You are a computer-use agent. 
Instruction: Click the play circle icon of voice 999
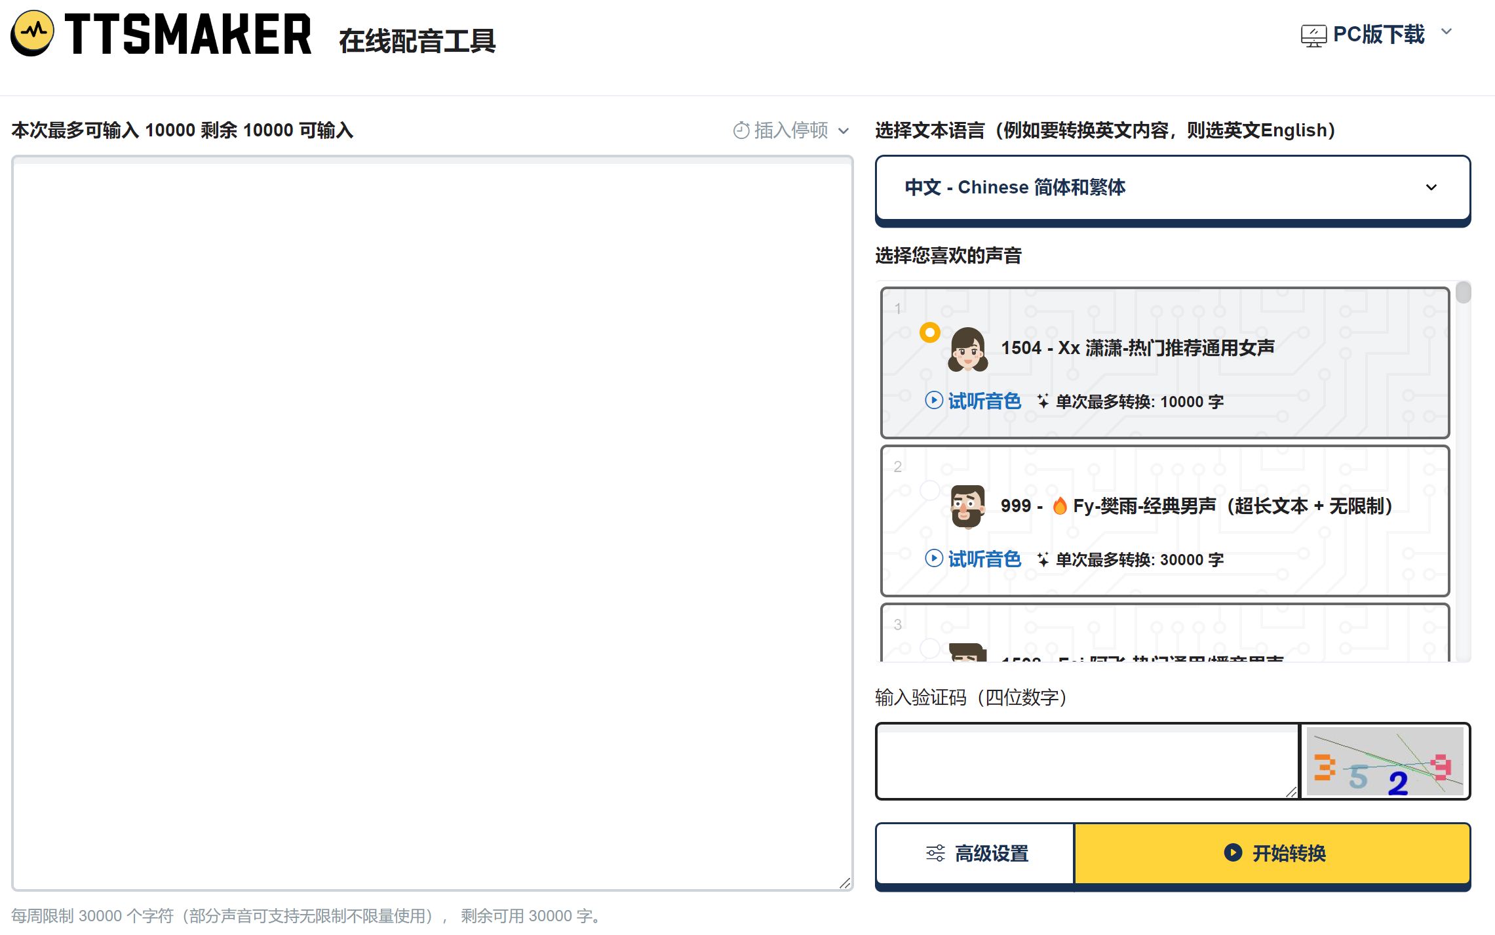tap(934, 558)
